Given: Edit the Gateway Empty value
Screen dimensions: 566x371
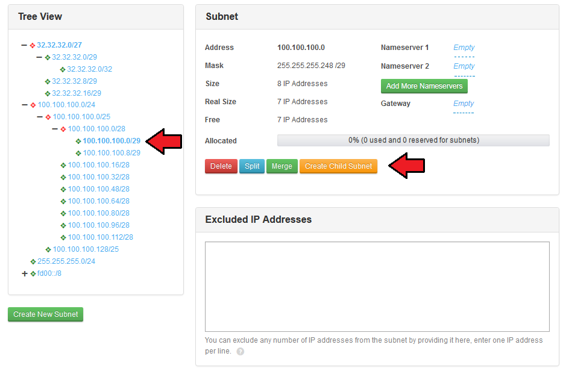Looking at the screenshot, I should 464,104.
